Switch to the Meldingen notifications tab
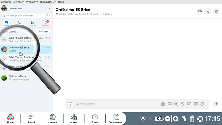 coord(45,23)
